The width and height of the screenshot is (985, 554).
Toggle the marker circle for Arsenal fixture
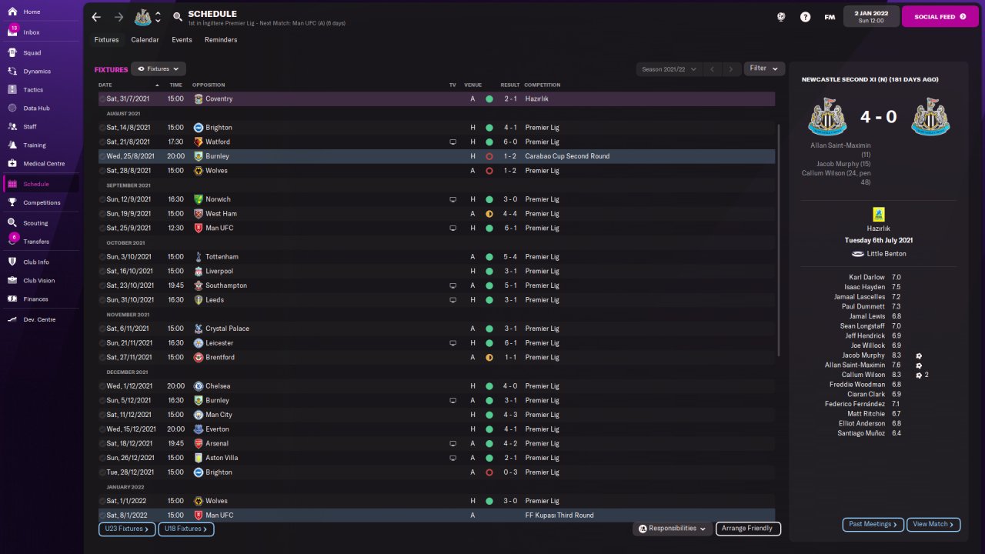pos(102,444)
